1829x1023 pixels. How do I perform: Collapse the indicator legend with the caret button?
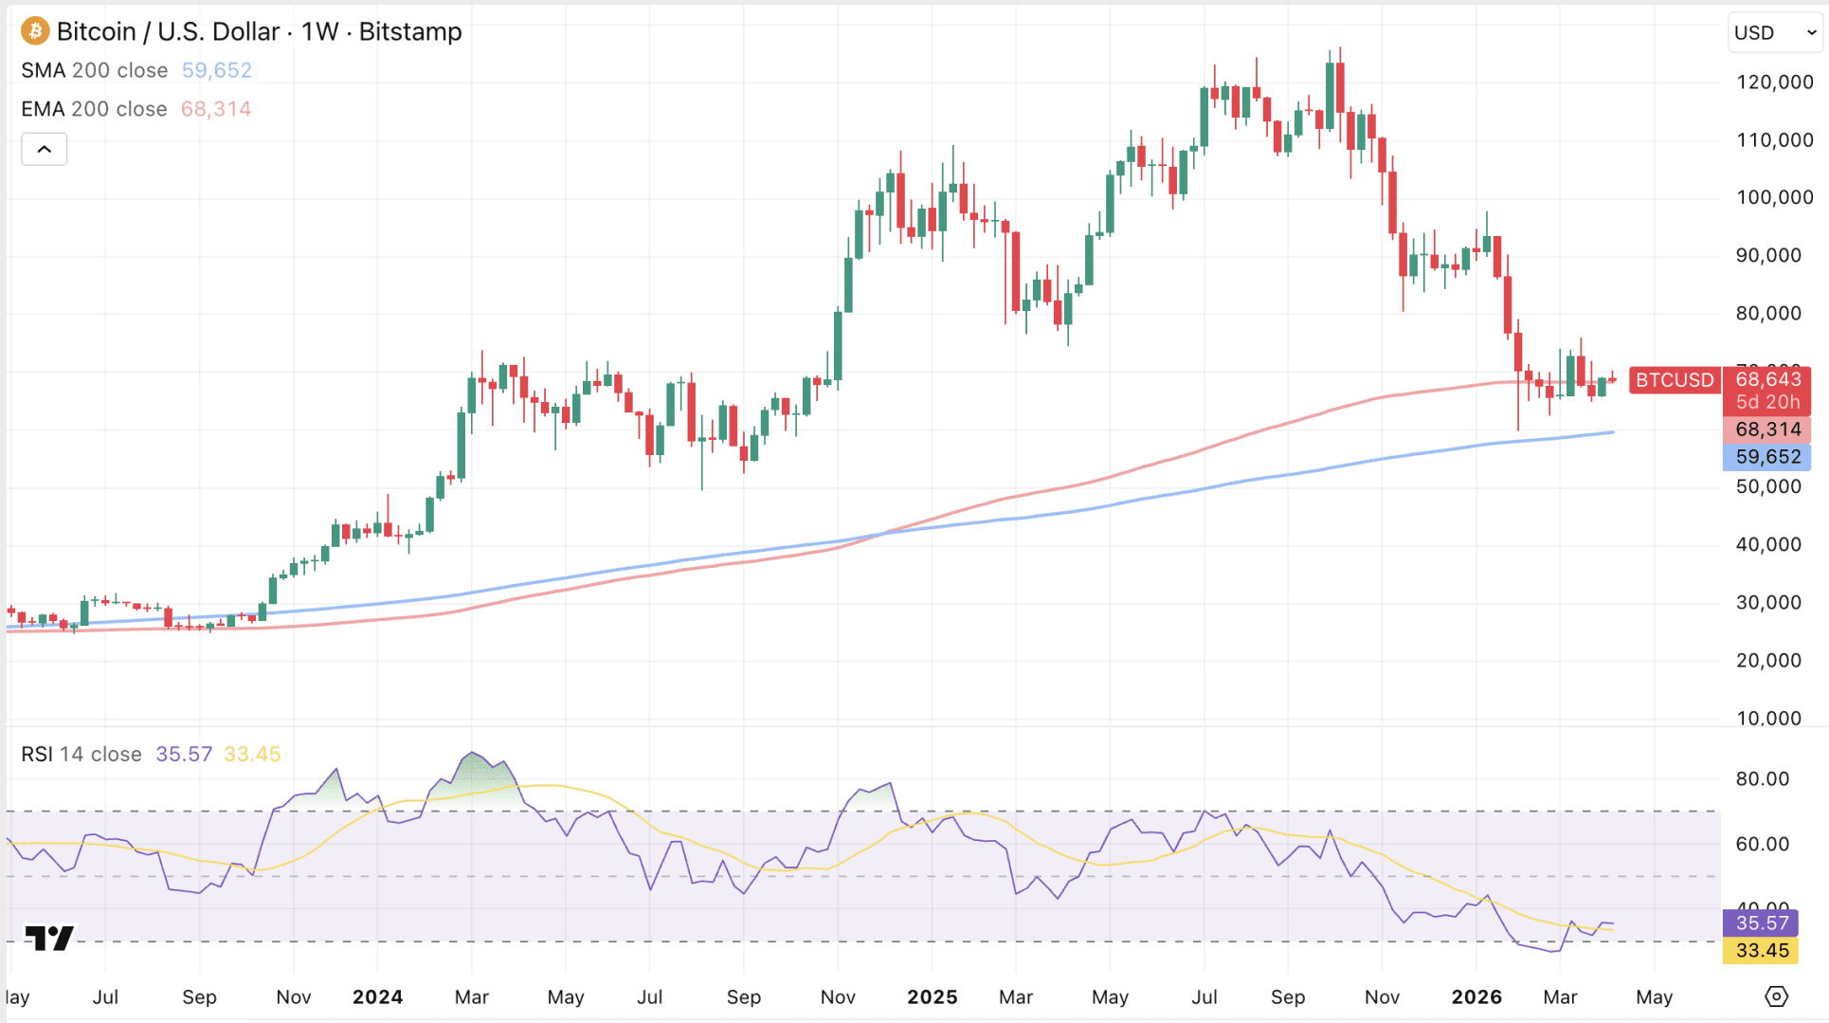pyautogui.click(x=45, y=149)
